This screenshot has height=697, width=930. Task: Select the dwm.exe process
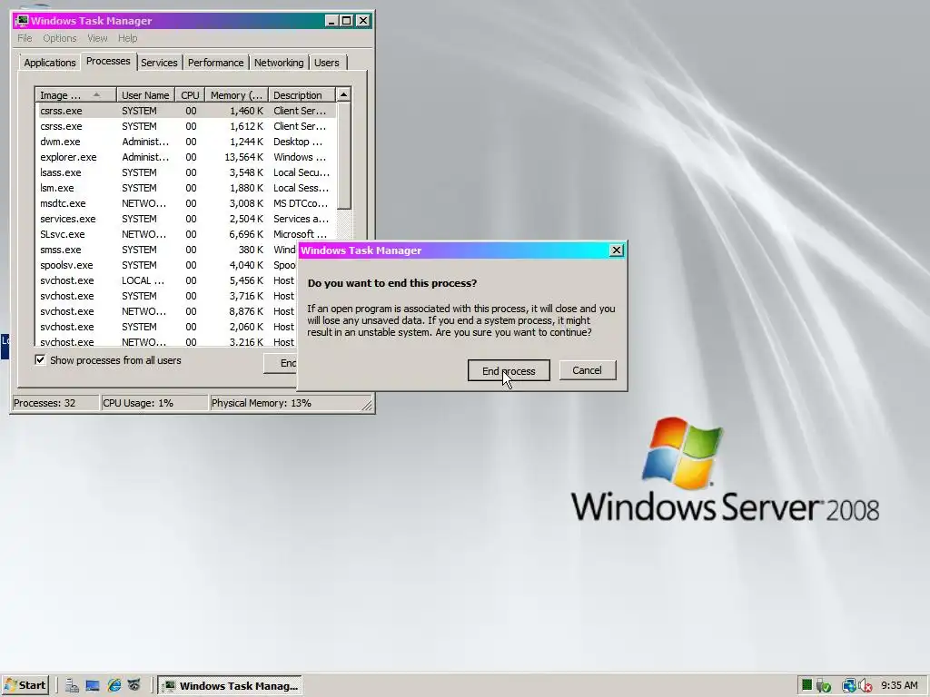coord(185,142)
